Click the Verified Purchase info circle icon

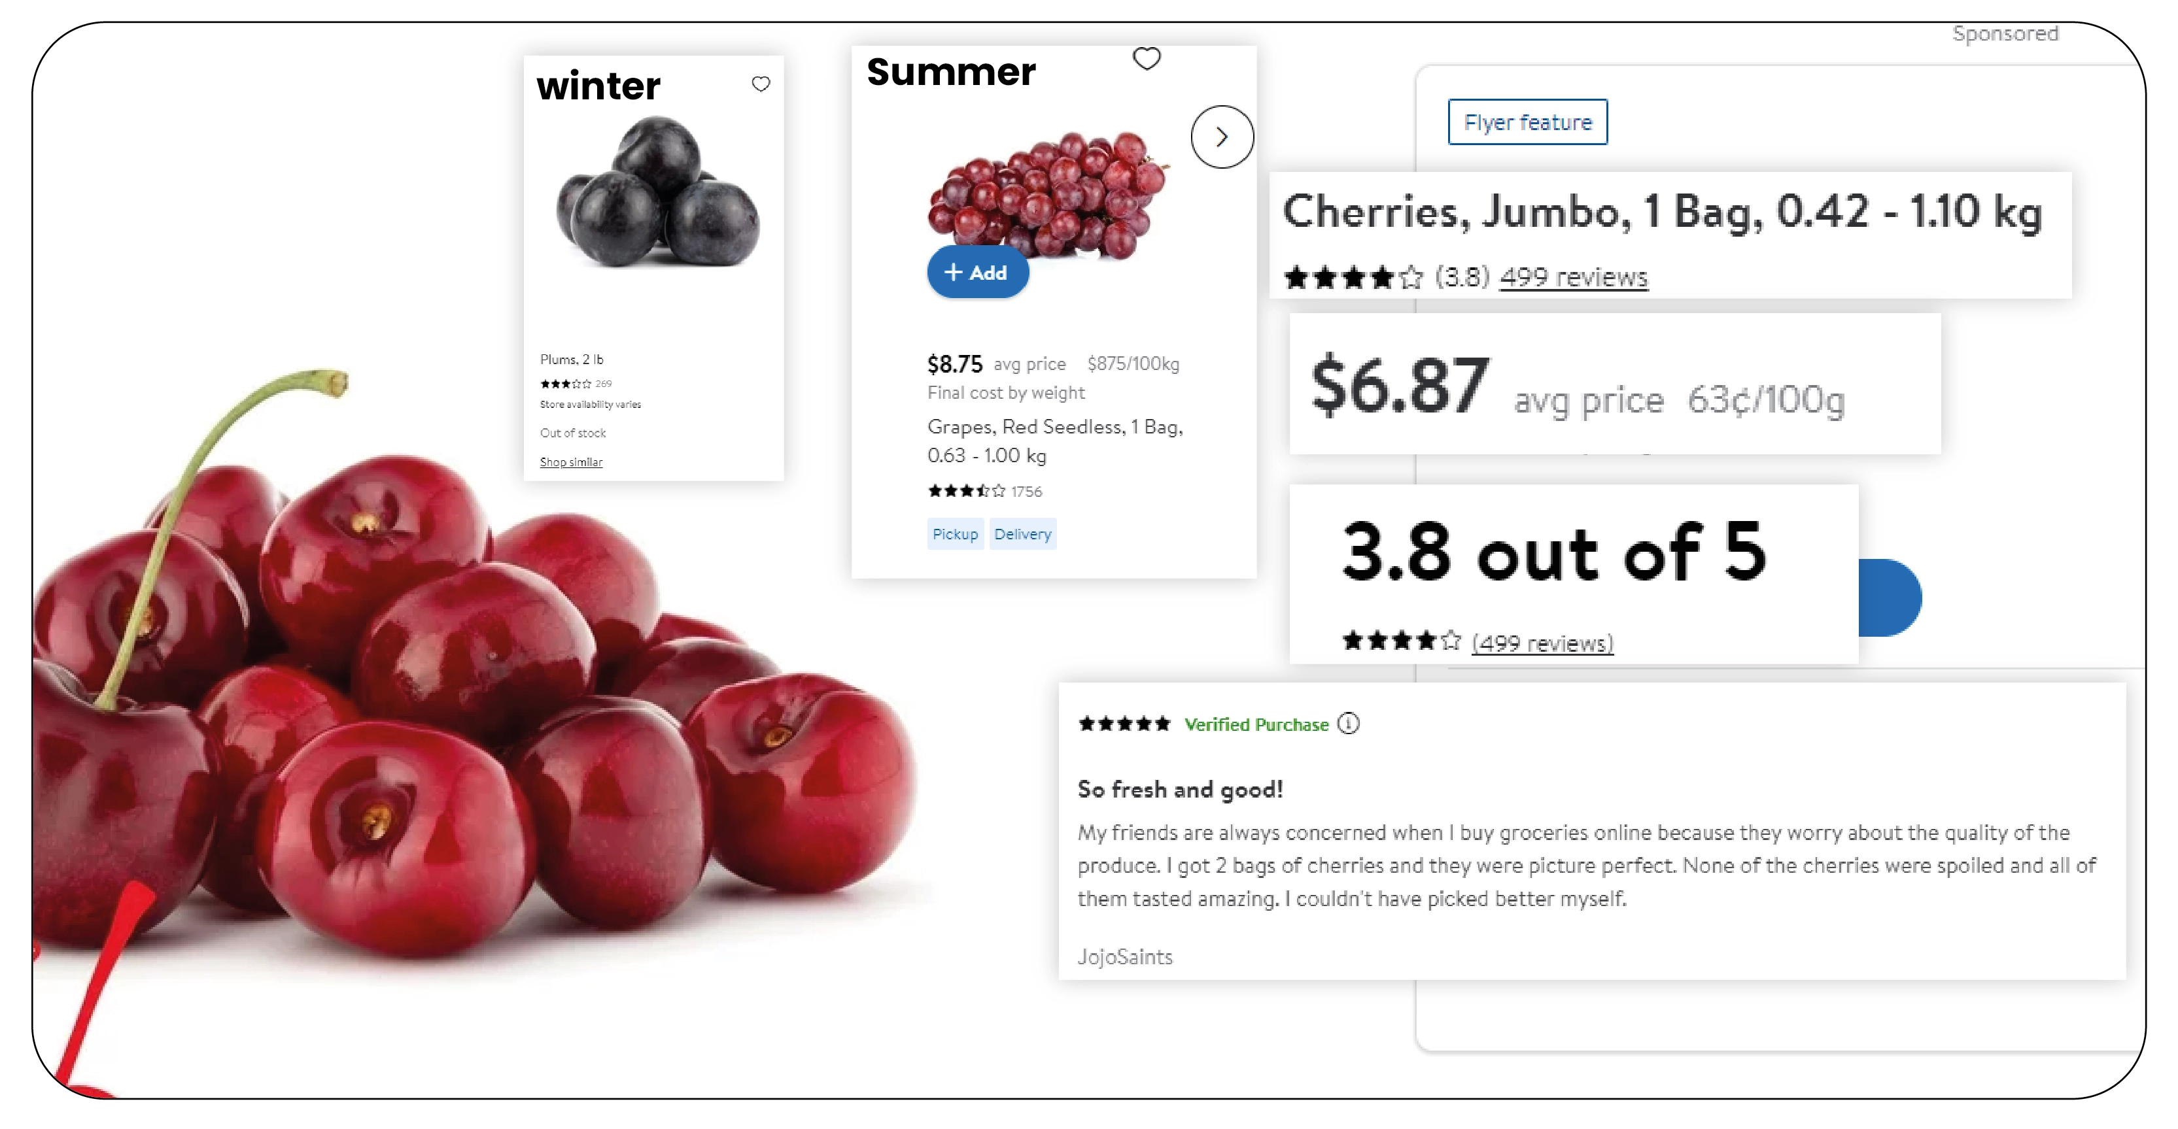[1347, 723]
